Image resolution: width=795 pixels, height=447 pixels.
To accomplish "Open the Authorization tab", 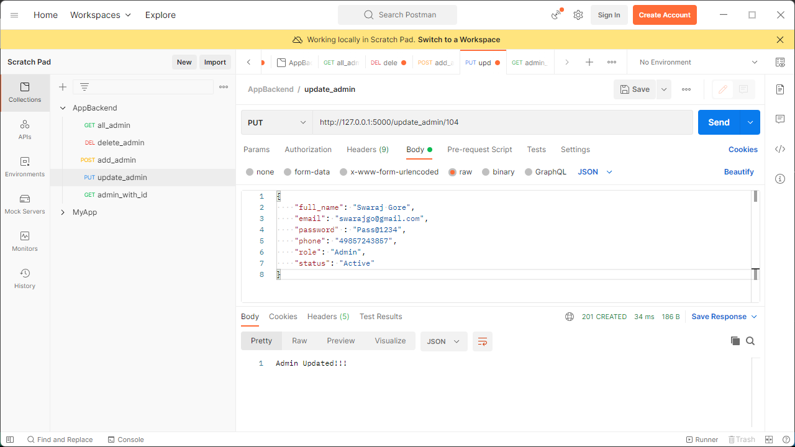I will click(308, 150).
